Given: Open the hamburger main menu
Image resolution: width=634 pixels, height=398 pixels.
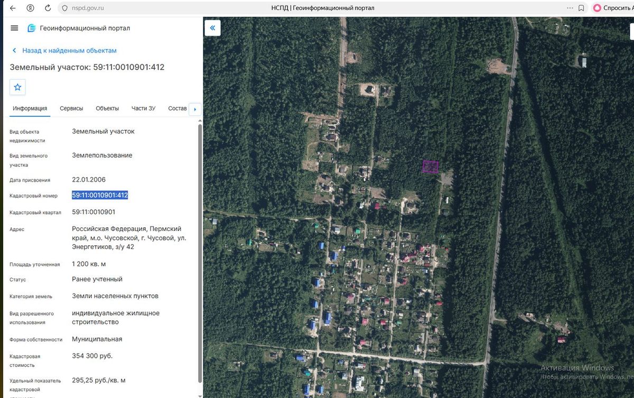Looking at the screenshot, I should [14, 28].
